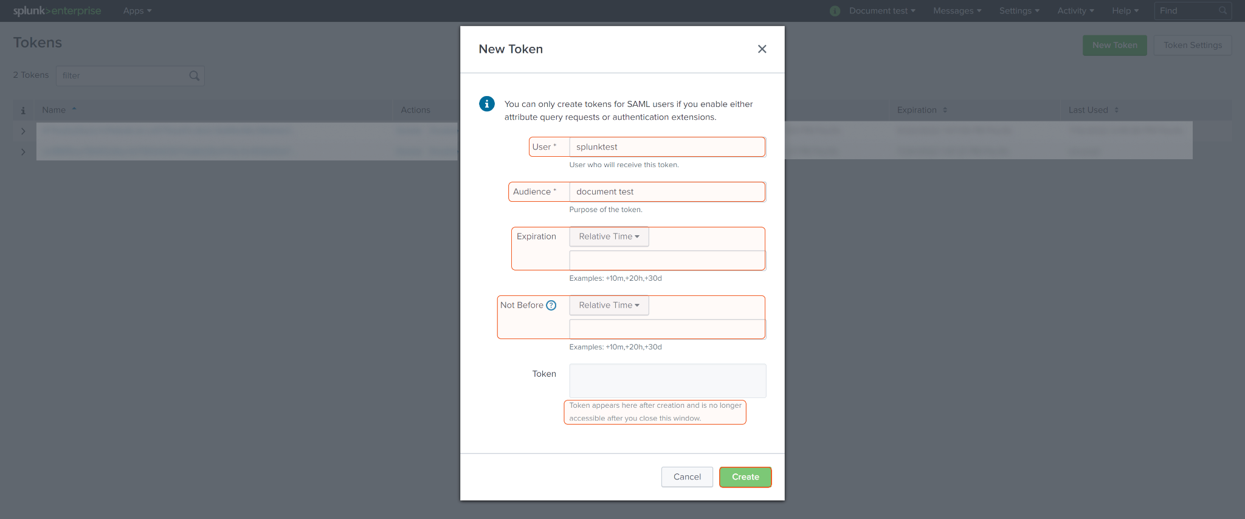Open the Apps menu
Screen dimensions: 1245x519
[137, 11]
